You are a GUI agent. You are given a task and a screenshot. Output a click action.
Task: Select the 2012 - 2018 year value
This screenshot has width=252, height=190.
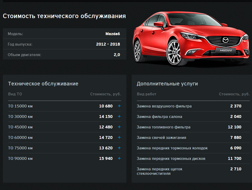(108, 44)
